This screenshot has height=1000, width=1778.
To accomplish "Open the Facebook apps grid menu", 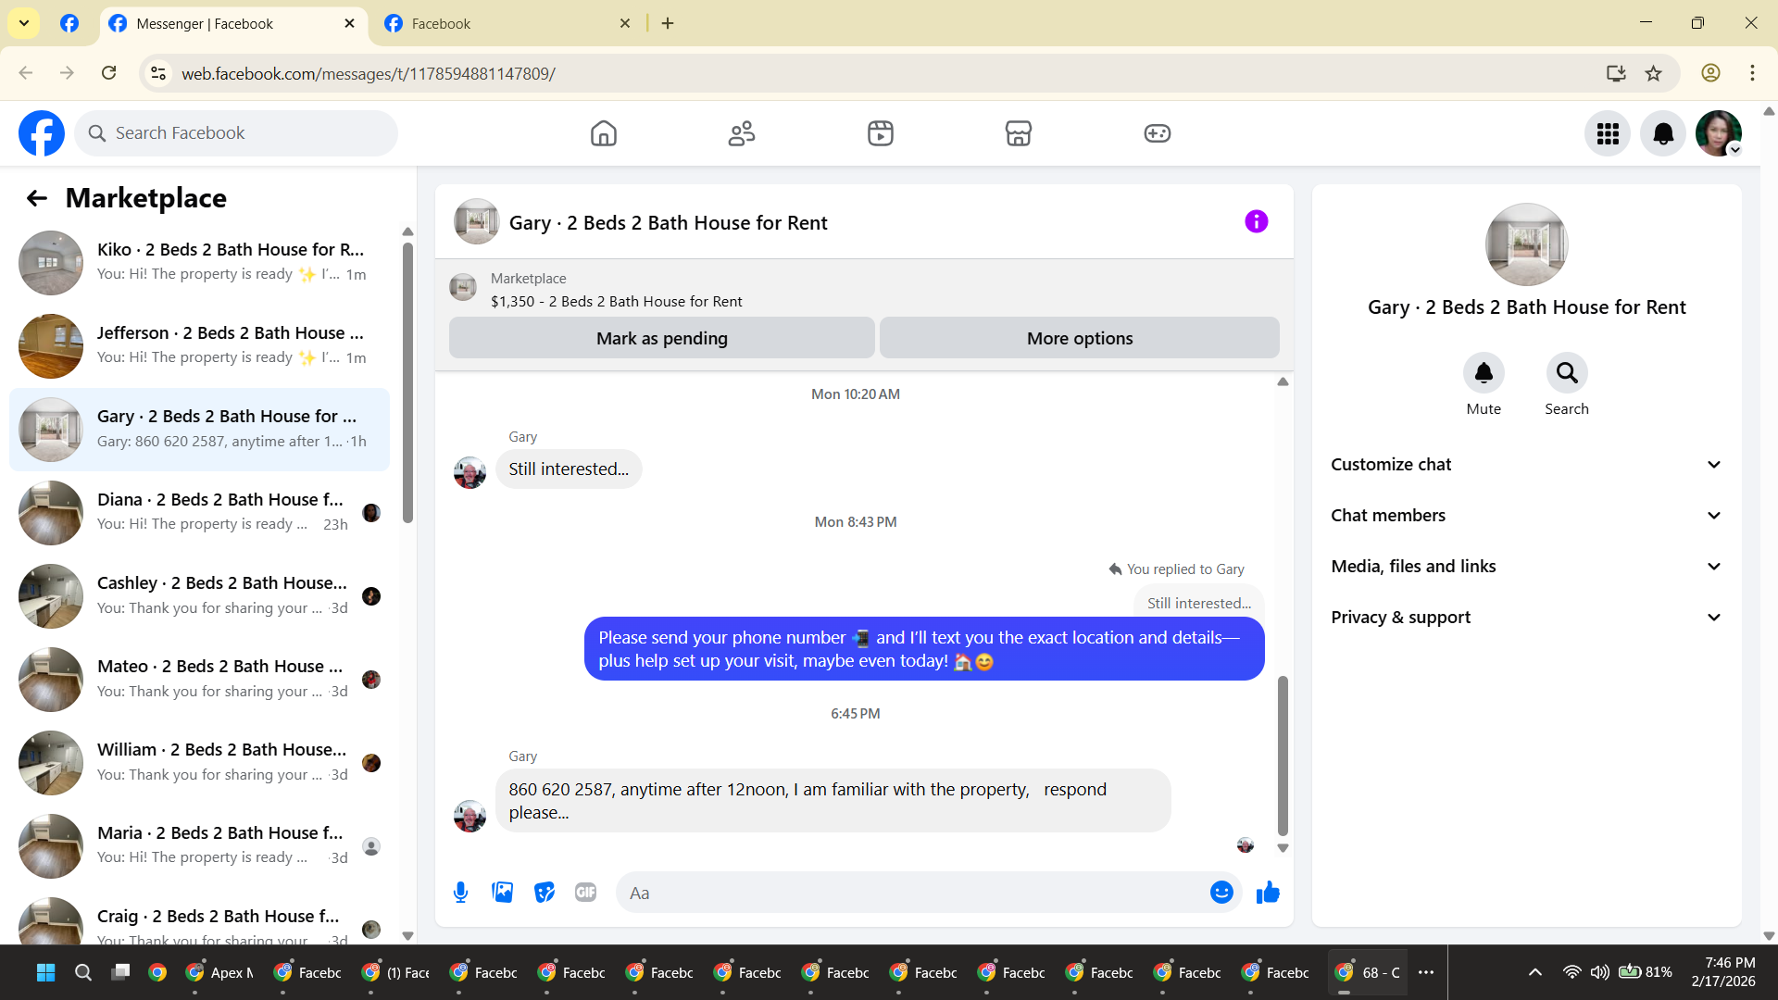I will [1608, 134].
